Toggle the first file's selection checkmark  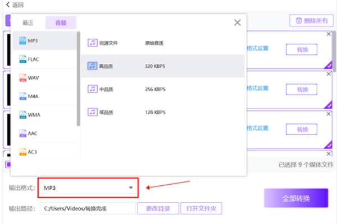pyautogui.click(x=328, y=64)
